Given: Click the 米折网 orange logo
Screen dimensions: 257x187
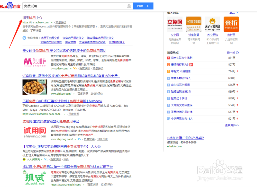Looking at the screenshot, I should click(x=231, y=24).
